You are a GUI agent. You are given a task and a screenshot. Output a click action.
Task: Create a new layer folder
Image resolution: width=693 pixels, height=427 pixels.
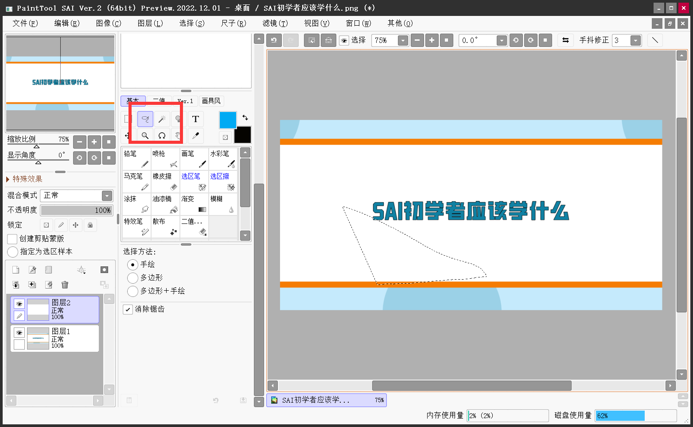click(x=48, y=270)
